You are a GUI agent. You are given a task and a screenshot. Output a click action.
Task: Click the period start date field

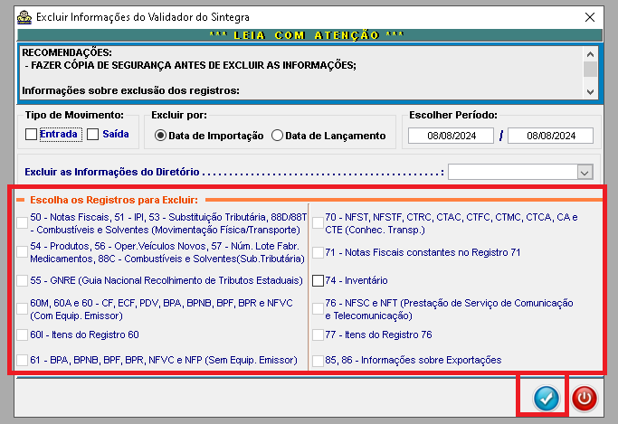point(451,136)
